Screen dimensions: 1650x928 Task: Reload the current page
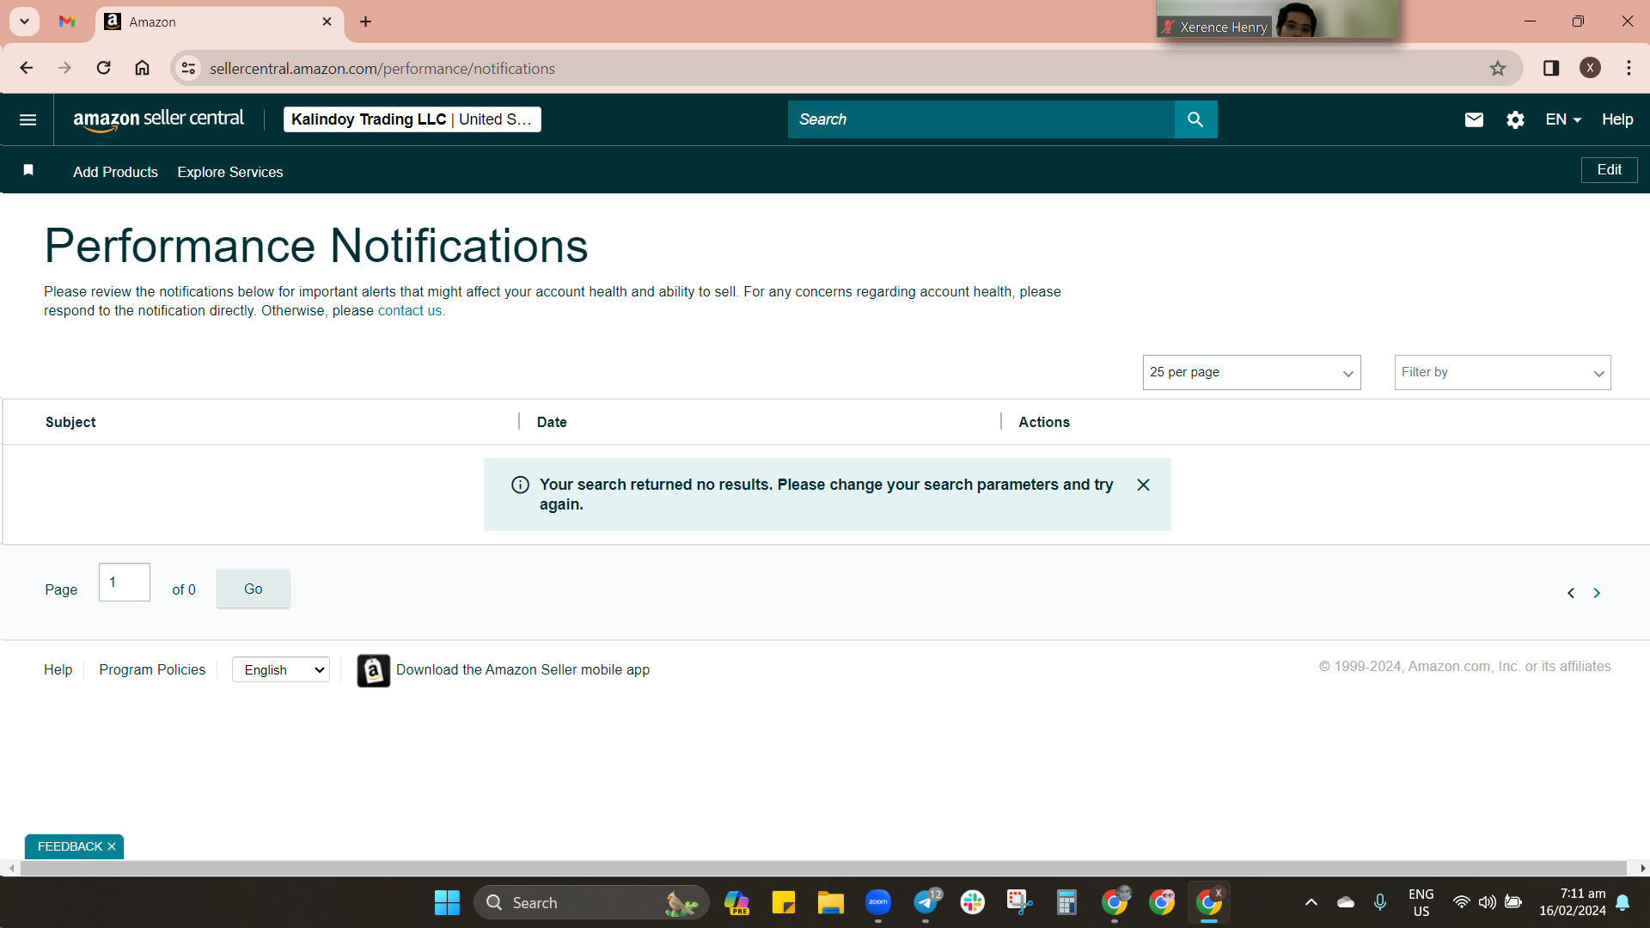tap(103, 68)
